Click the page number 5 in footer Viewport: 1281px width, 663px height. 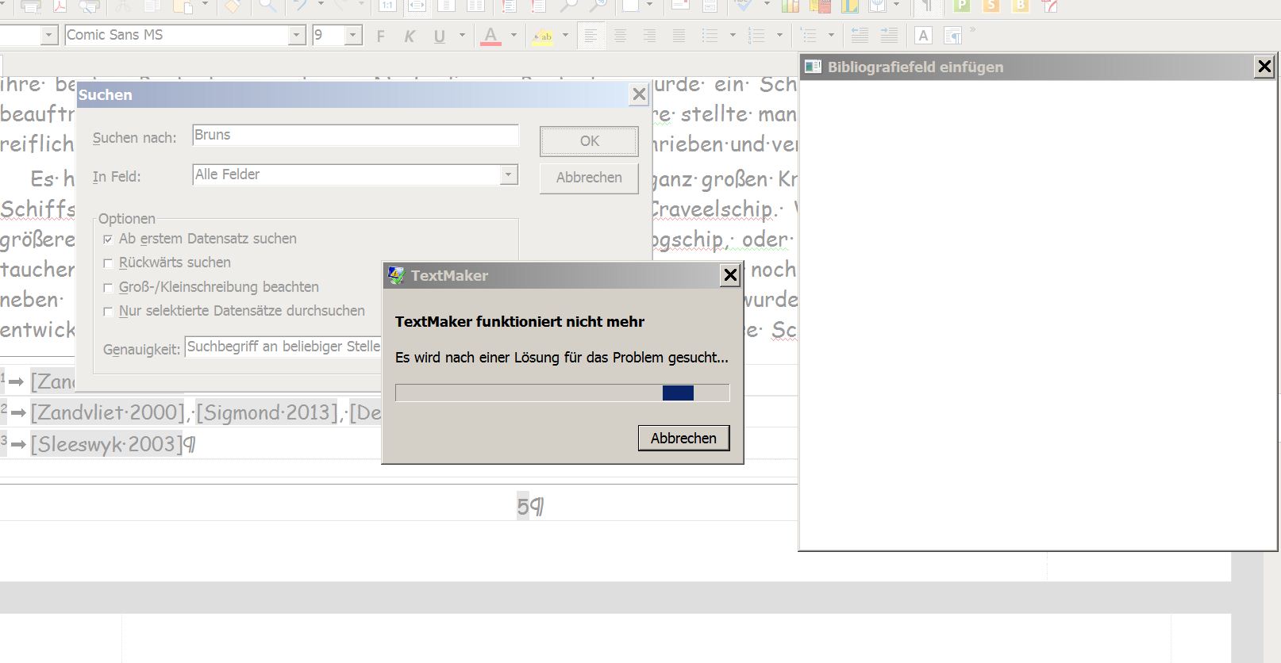tap(523, 506)
